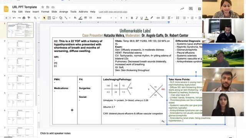Select slide 6 thumbnail
246x138 pixels.
(20, 117)
